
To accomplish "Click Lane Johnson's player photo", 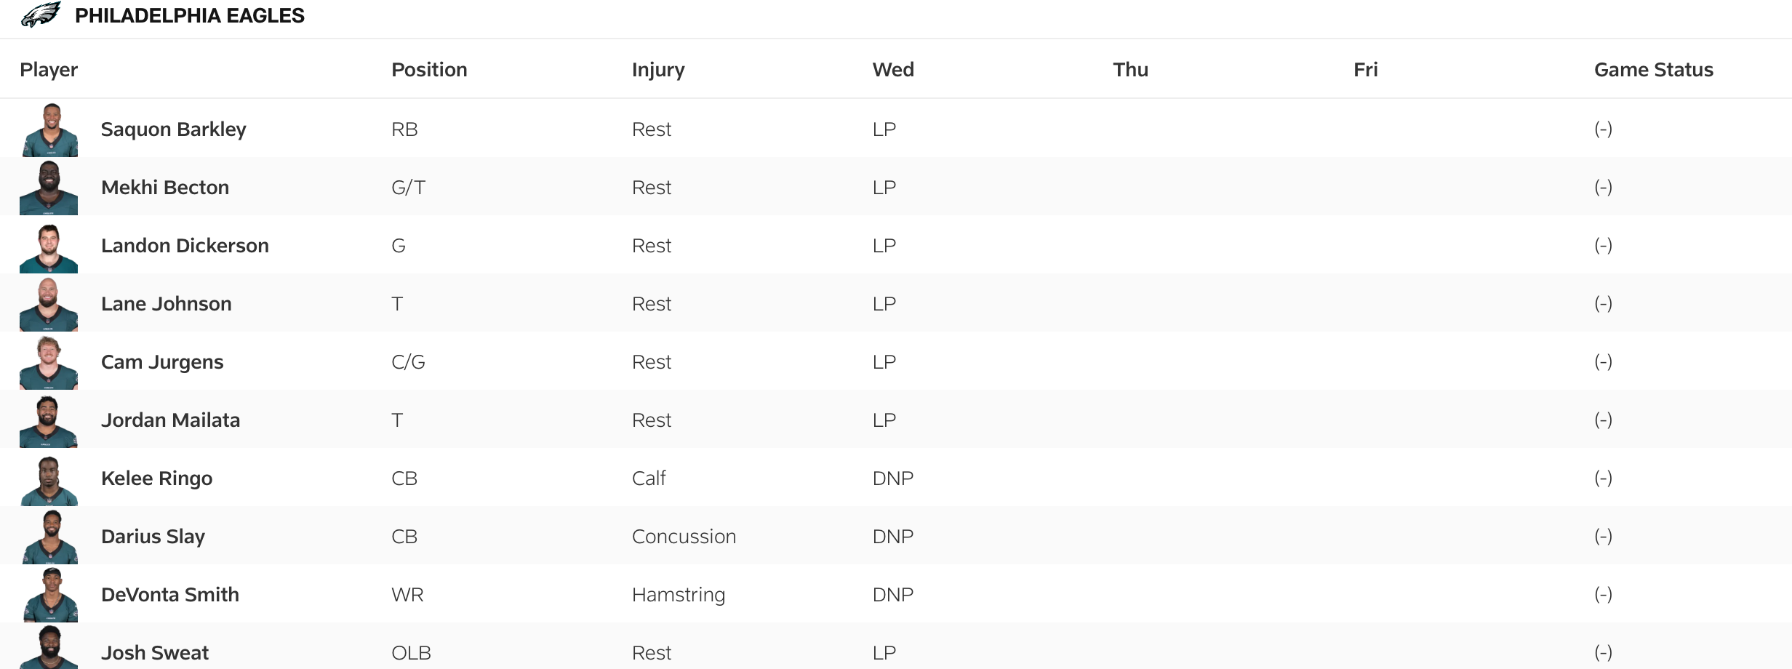I will coord(49,304).
